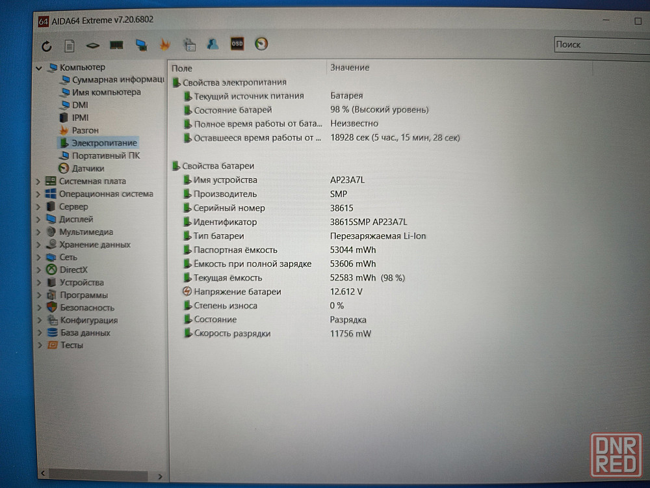Expand the Хранение данных node

(x=38, y=245)
